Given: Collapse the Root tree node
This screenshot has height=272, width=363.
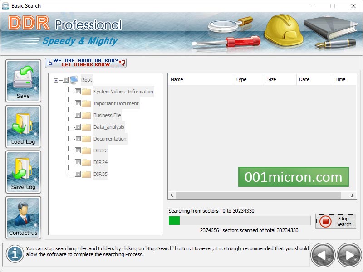Looking at the screenshot, I should (x=55, y=80).
